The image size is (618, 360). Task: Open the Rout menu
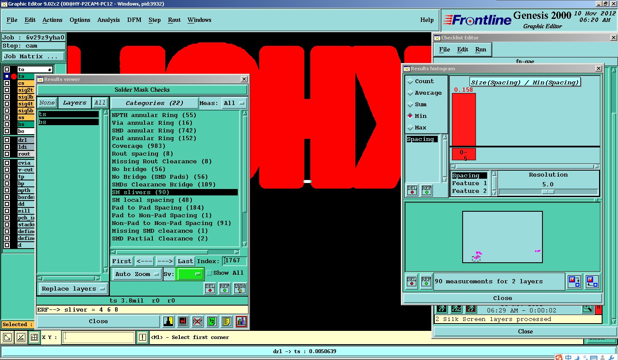[174, 20]
